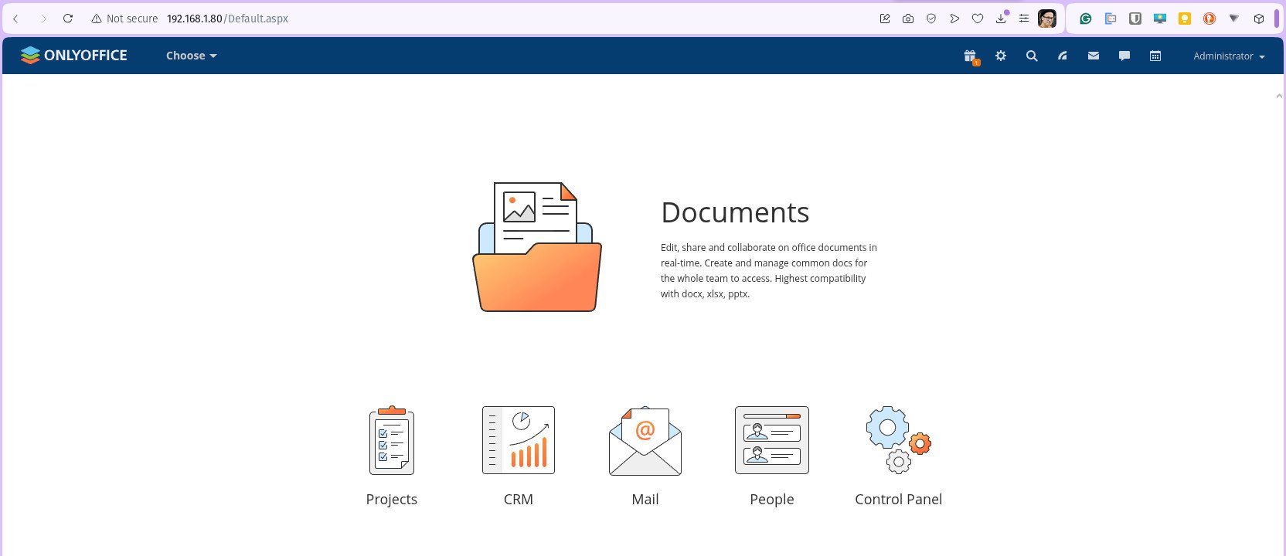The height and width of the screenshot is (556, 1286).
Task: Click the browser forward arrow
Action: [43, 19]
